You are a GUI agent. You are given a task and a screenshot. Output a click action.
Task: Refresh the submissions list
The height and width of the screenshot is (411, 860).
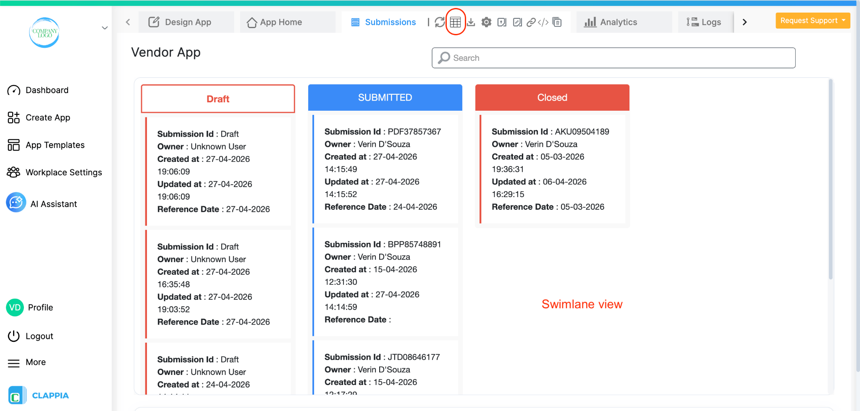point(439,22)
